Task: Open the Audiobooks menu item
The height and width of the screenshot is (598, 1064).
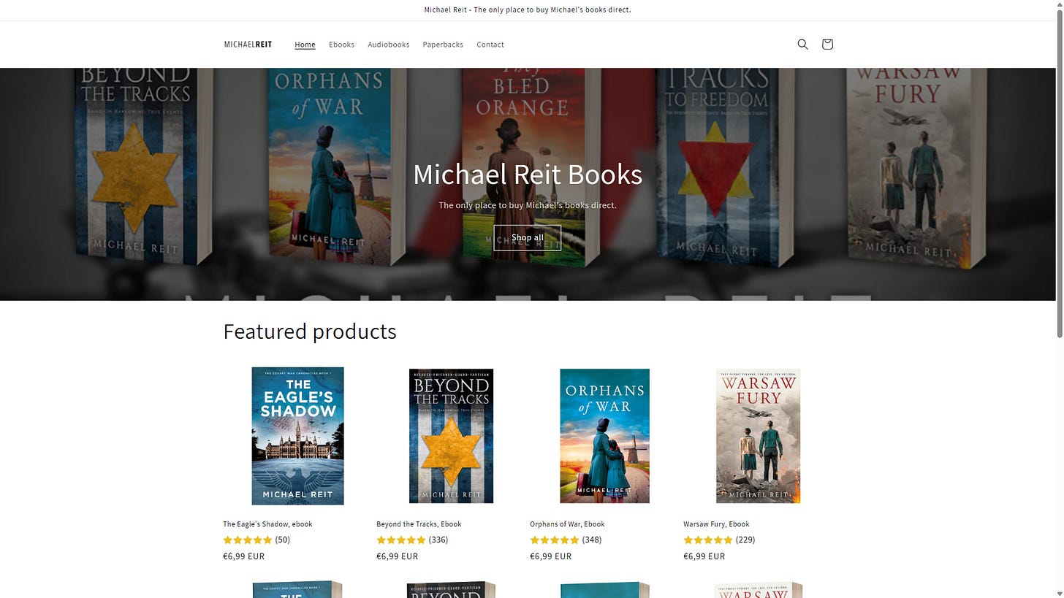Action: click(388, 45)
